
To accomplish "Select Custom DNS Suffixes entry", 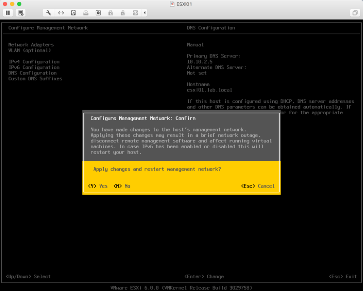I will [35, 78].
